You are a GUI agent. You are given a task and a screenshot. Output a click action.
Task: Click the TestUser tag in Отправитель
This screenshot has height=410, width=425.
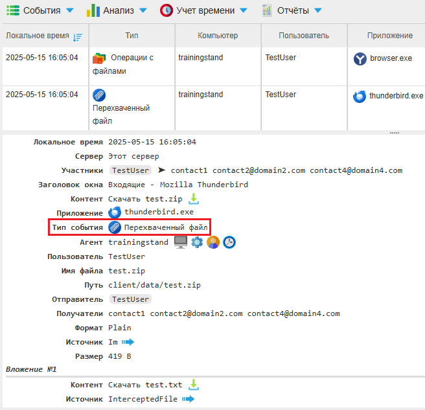(x=130, y=299)
